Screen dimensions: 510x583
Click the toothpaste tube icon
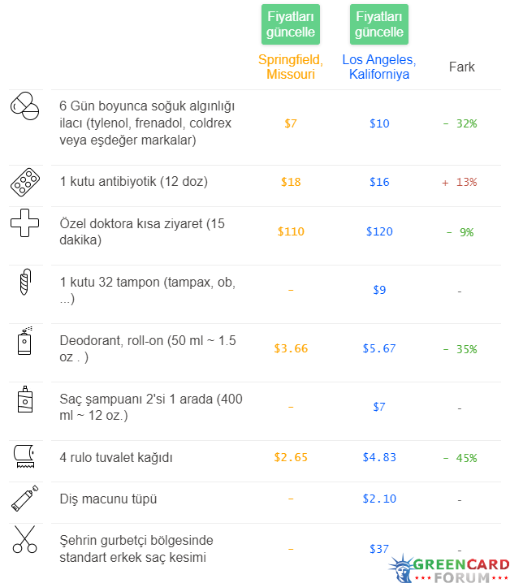pos(25,499)
